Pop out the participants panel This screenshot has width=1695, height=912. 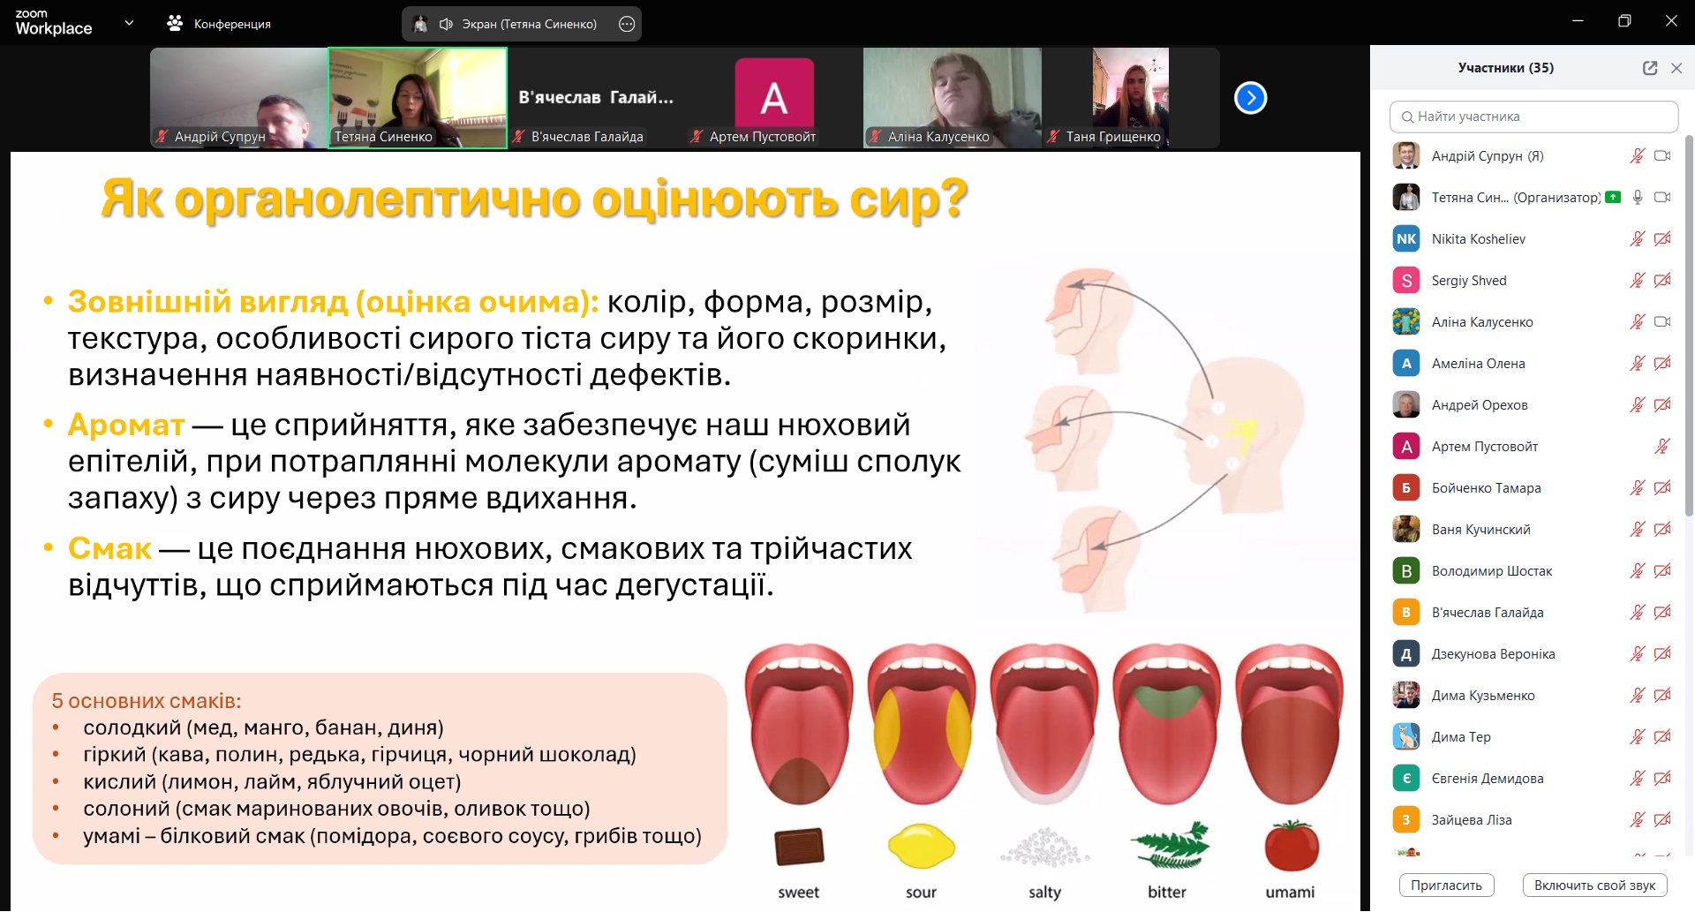1649,68
